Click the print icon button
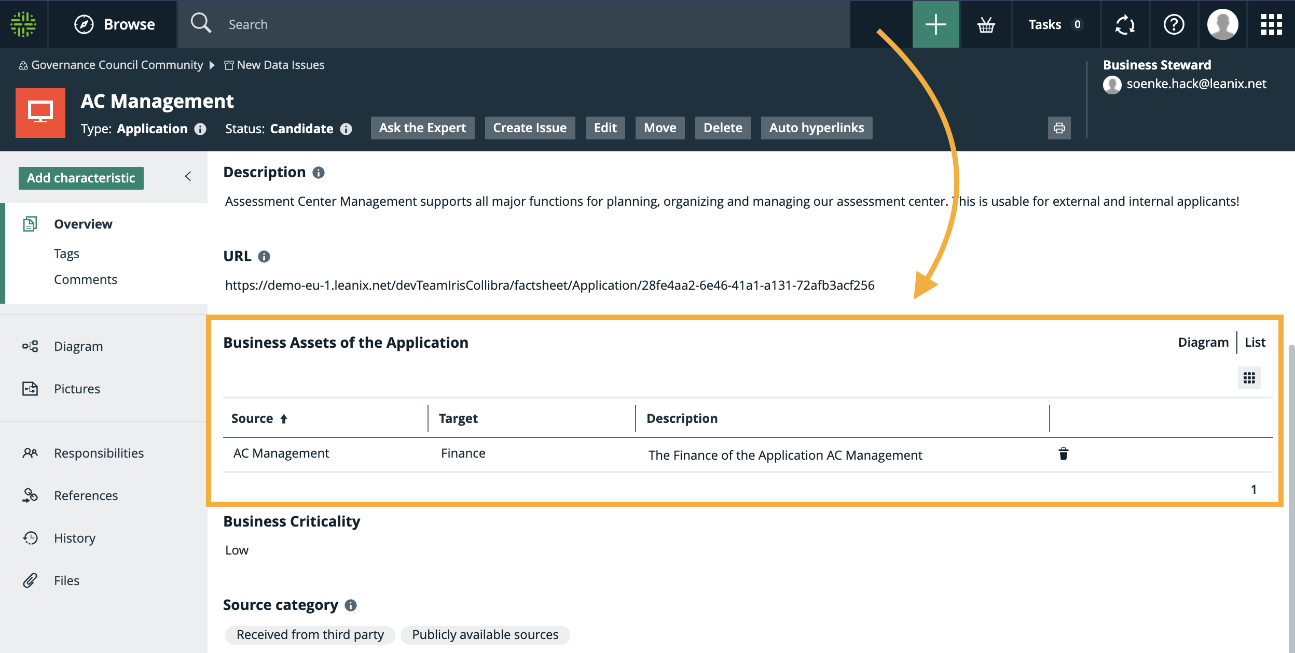 point(1059,128)
